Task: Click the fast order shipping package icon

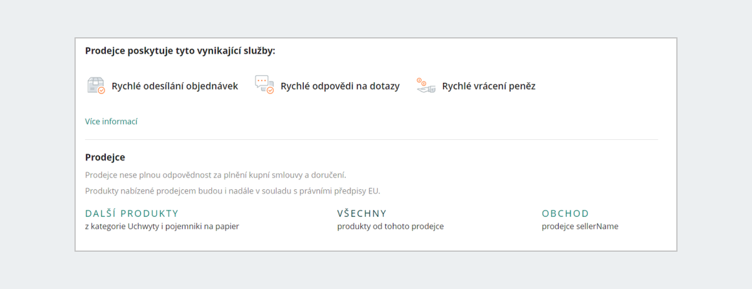Action: point(96,86)
